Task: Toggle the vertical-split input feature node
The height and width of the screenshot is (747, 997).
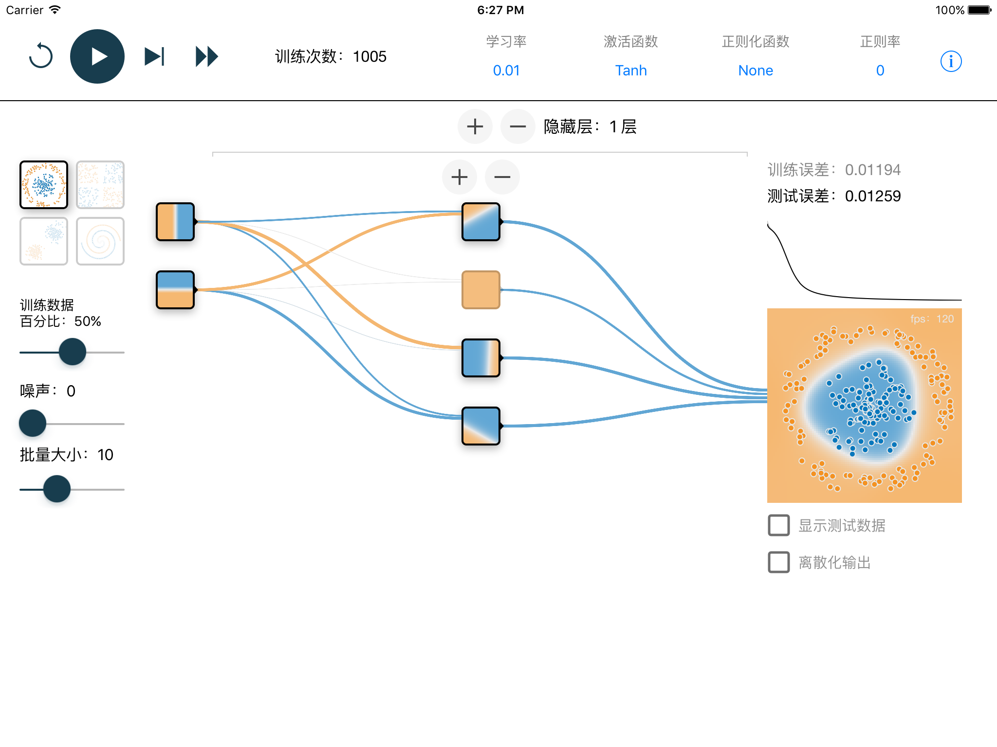Action: tap(175, 222)
